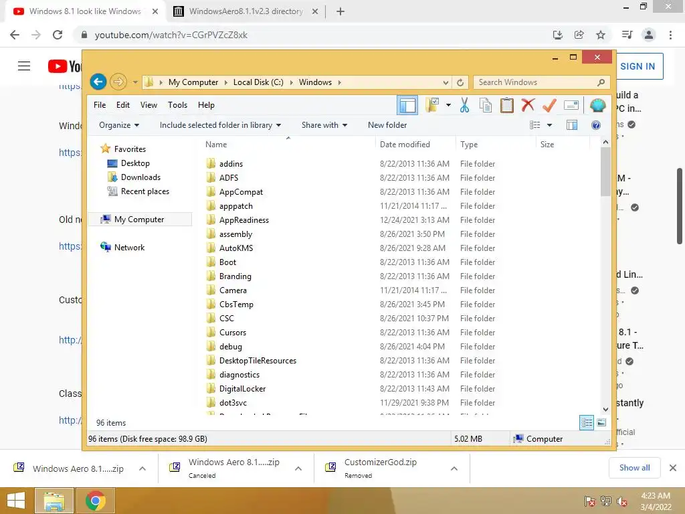Click the Copy documents icon
This screenshot has height=514, width=685.
pos(486,105)
